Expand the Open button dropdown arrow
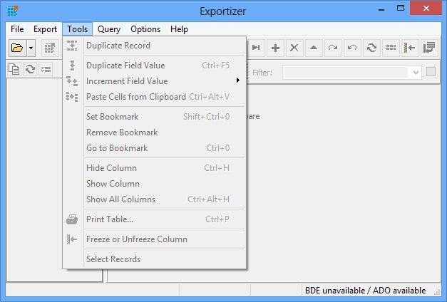This screenshot has width=447, height=302. pos(31,48)
